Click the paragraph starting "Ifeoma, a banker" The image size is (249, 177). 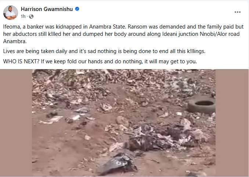pos(123,34)
